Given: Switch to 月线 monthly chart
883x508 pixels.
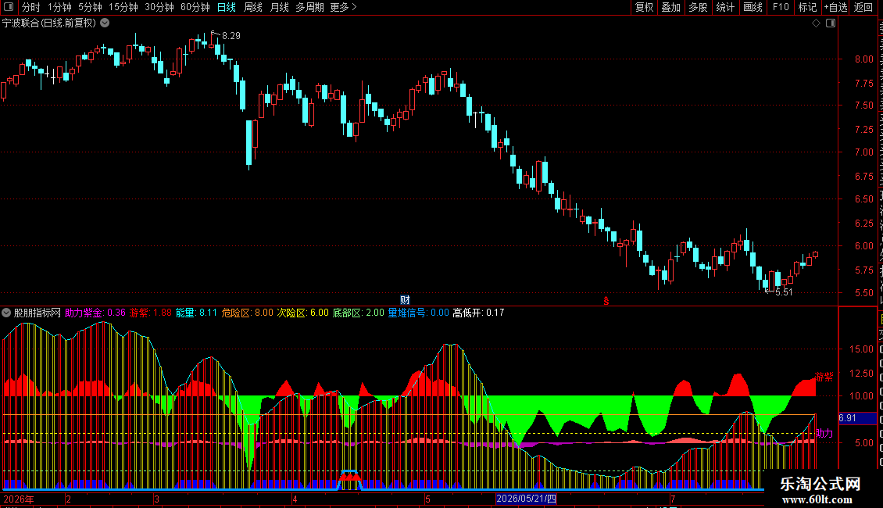Looking at the screenshot, I should coord(279,7).
